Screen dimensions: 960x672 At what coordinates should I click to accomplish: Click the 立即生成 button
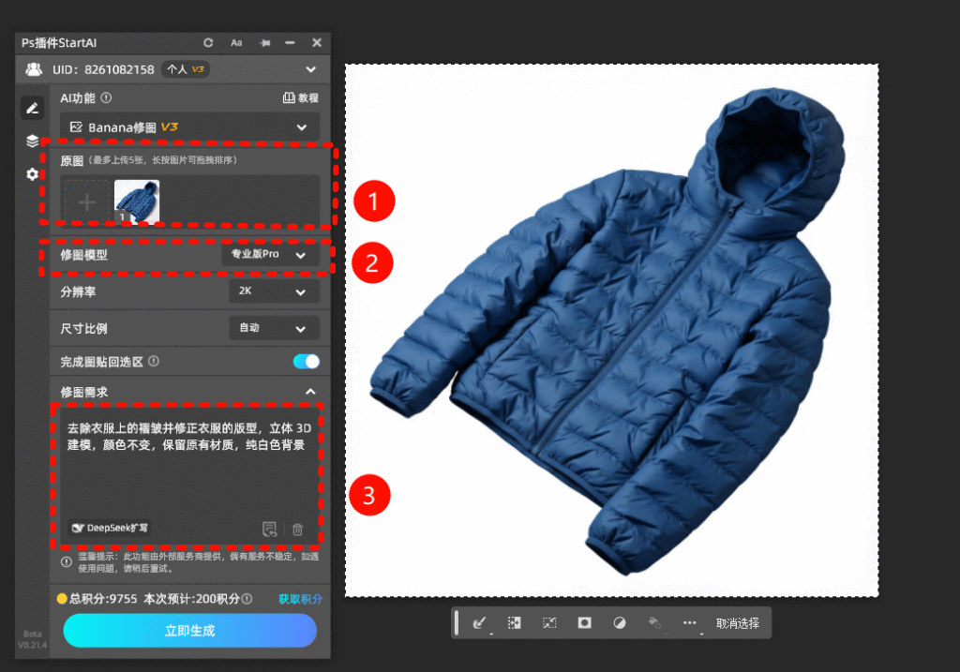[189, 631]
